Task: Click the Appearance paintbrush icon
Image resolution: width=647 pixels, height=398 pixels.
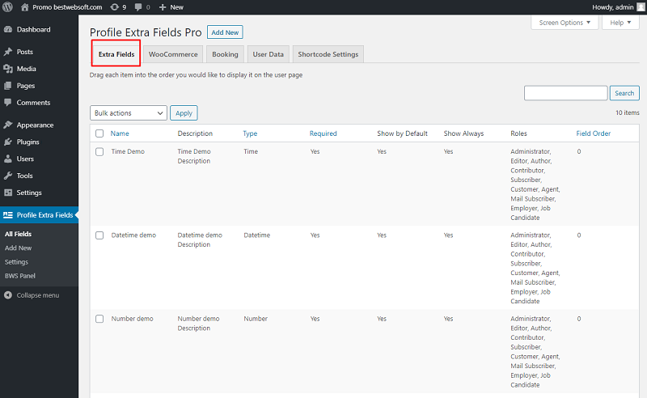Action: pyautogui.click(x=8, y=125)
